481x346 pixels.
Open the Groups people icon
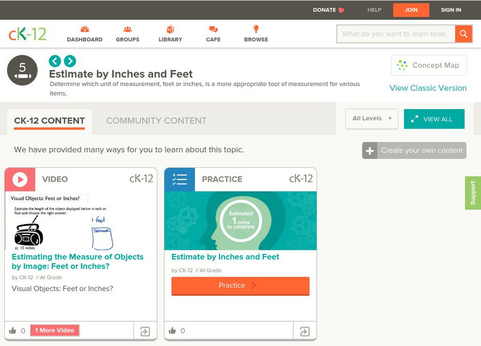tap(127, 29)
